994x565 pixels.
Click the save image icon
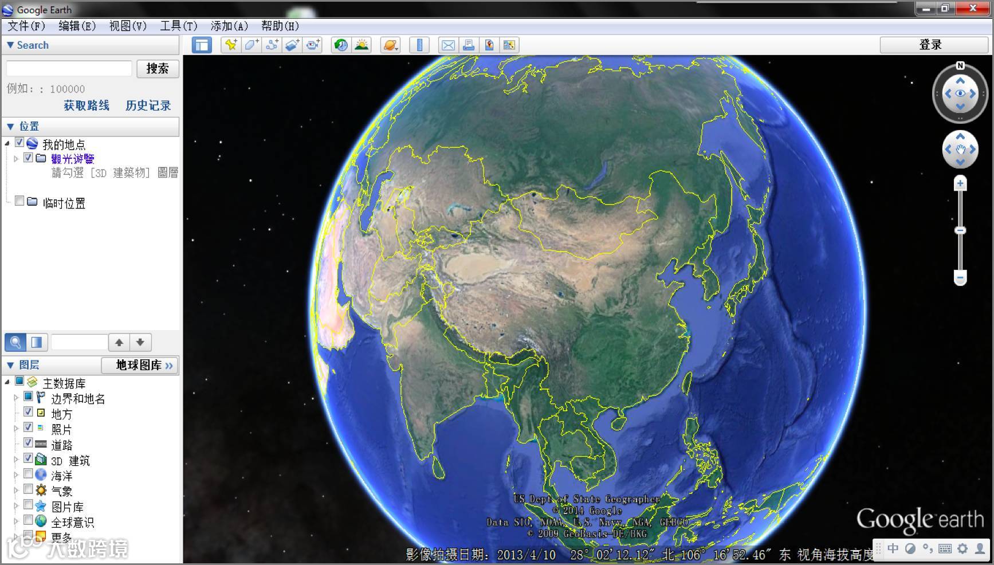pyautogui.click(x=489, y=45)
